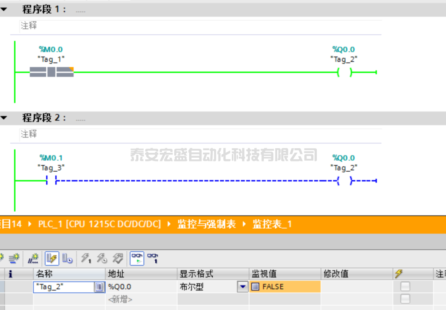
Task: Check the modify checkbox in Tag_2 row
Action: [x=406, y=287]
